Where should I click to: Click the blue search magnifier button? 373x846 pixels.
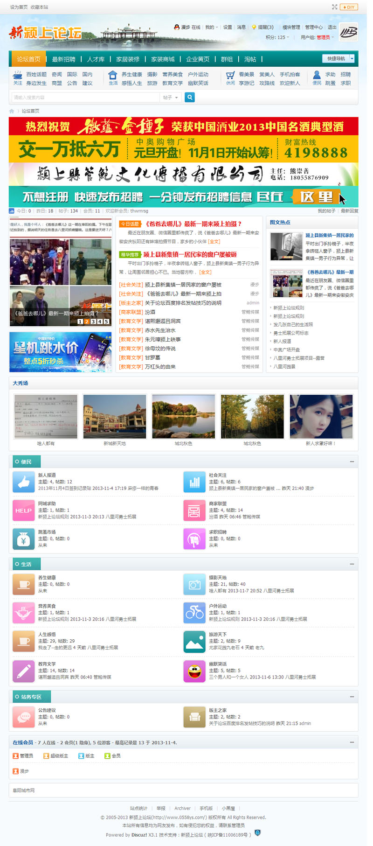(189, 97)
